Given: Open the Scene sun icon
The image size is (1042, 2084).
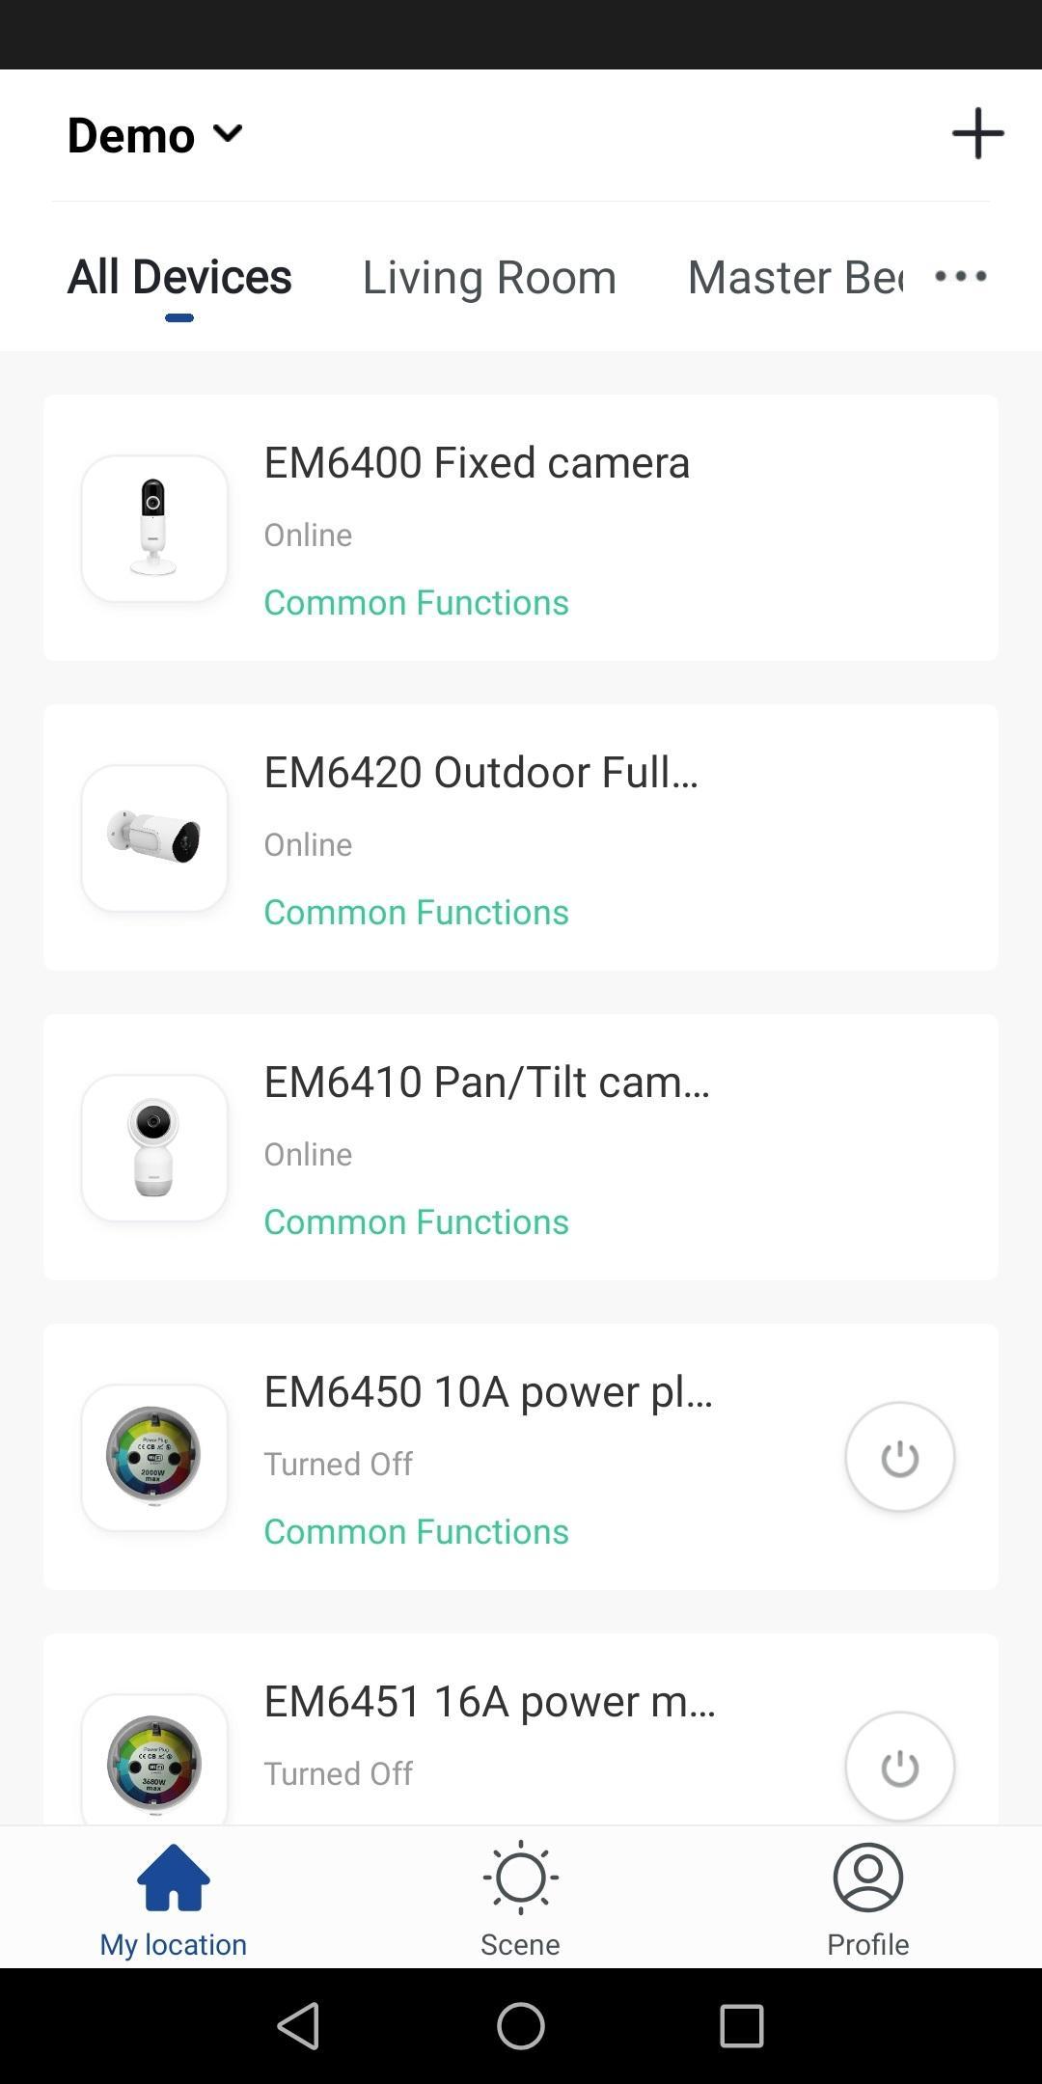Looking at the screenshot, I should coord(520,1877).
